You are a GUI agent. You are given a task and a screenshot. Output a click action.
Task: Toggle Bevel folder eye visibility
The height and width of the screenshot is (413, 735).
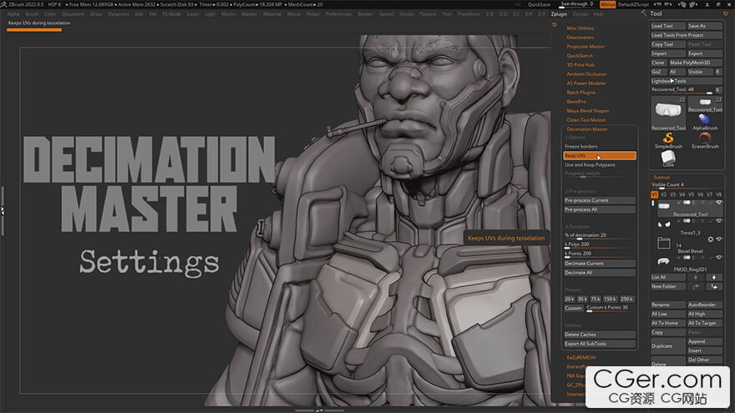718,239
